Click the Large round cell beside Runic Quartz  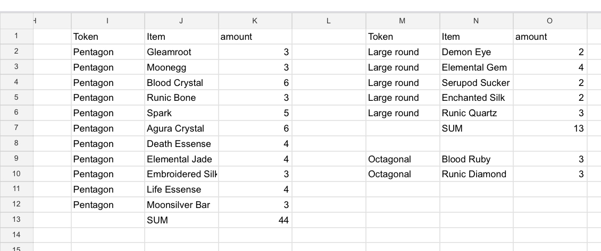point(402,113)
